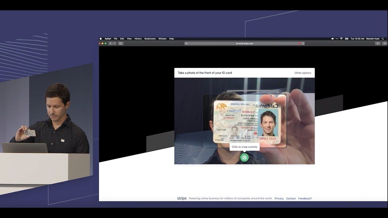This screenshot has height=218, width=388.
Task: Click the Click to snap a photo label
Action: tap(244, 147)
